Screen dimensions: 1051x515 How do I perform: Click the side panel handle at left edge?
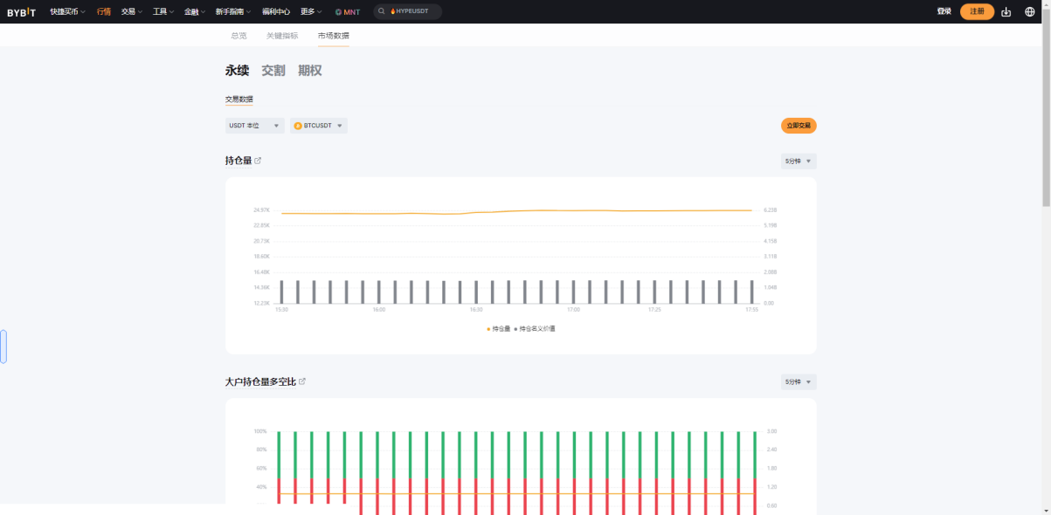[x=3, y=347]
